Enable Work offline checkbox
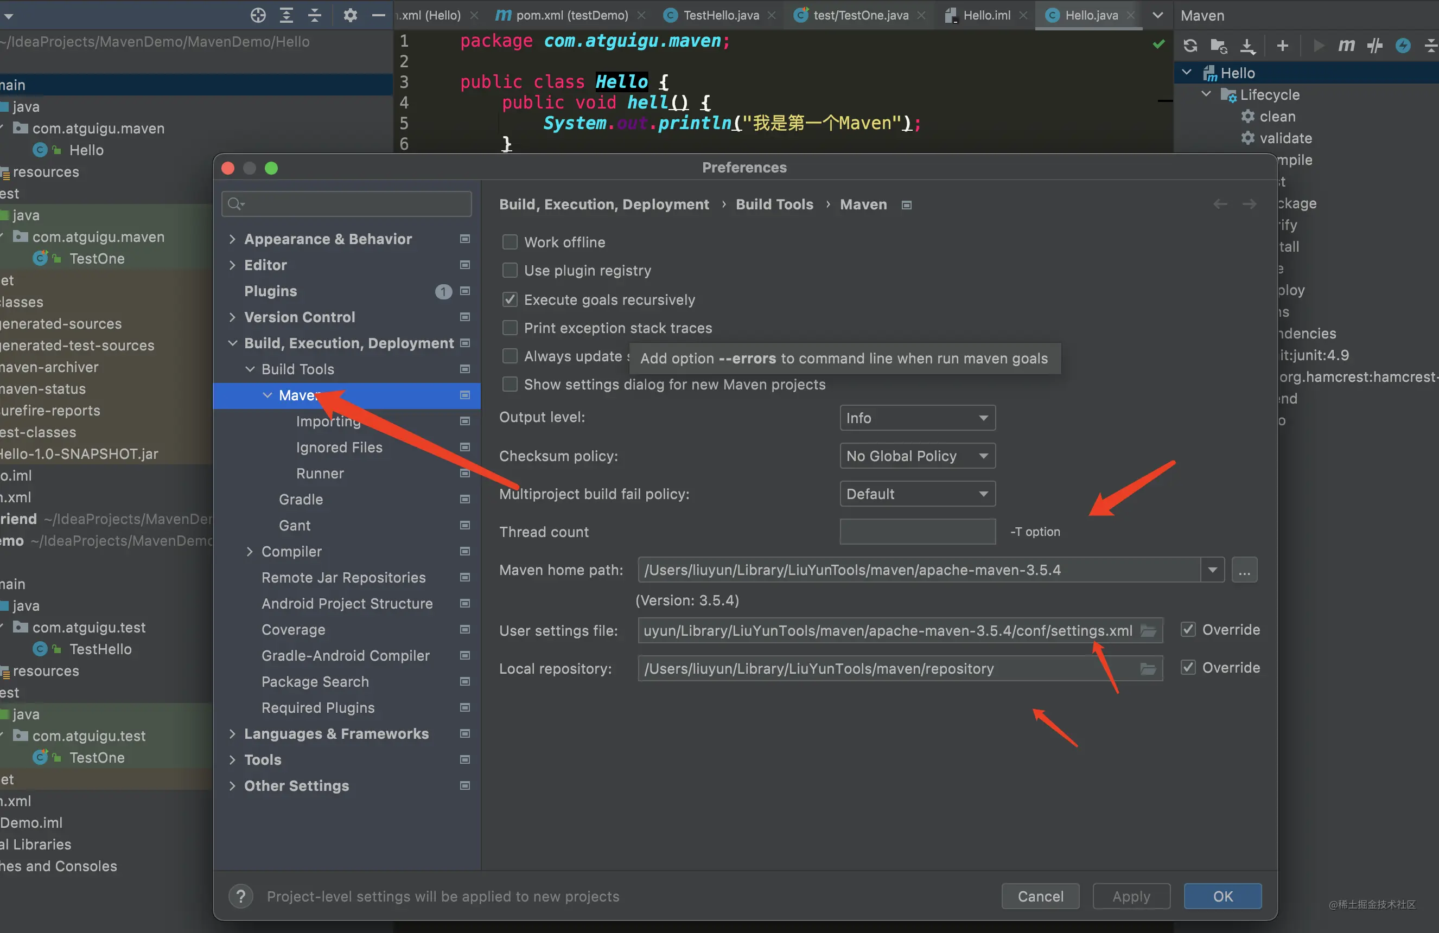Image resolution: width=1439 pixels, height=933 pixels. [510, 242]
